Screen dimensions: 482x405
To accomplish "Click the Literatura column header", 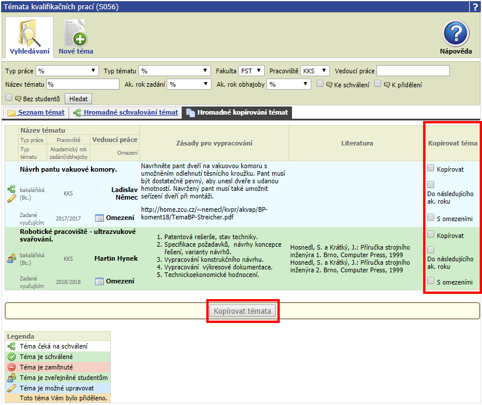I will (357, 143).
